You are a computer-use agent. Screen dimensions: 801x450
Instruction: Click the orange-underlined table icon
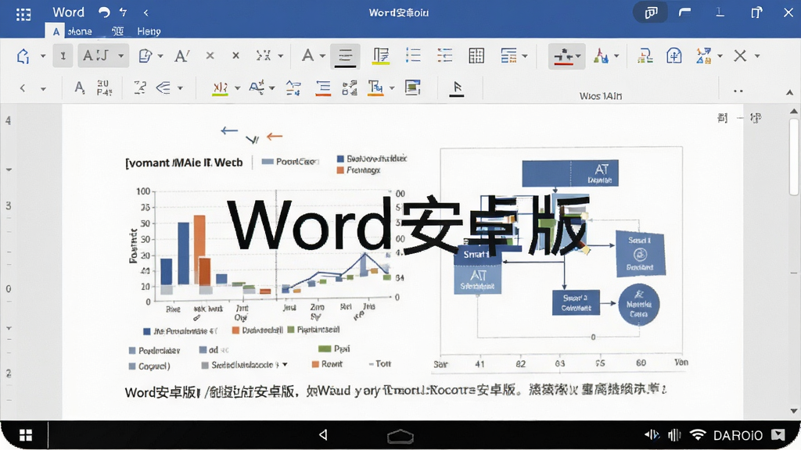375,87
